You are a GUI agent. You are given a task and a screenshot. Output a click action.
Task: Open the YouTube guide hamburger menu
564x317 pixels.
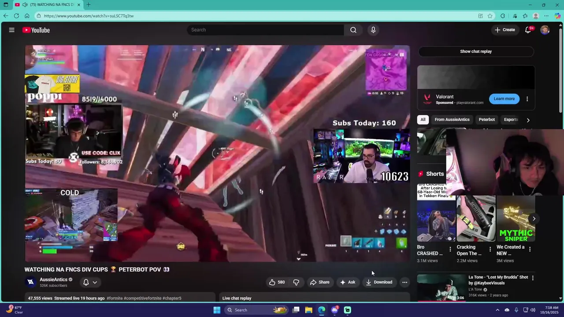12,30
